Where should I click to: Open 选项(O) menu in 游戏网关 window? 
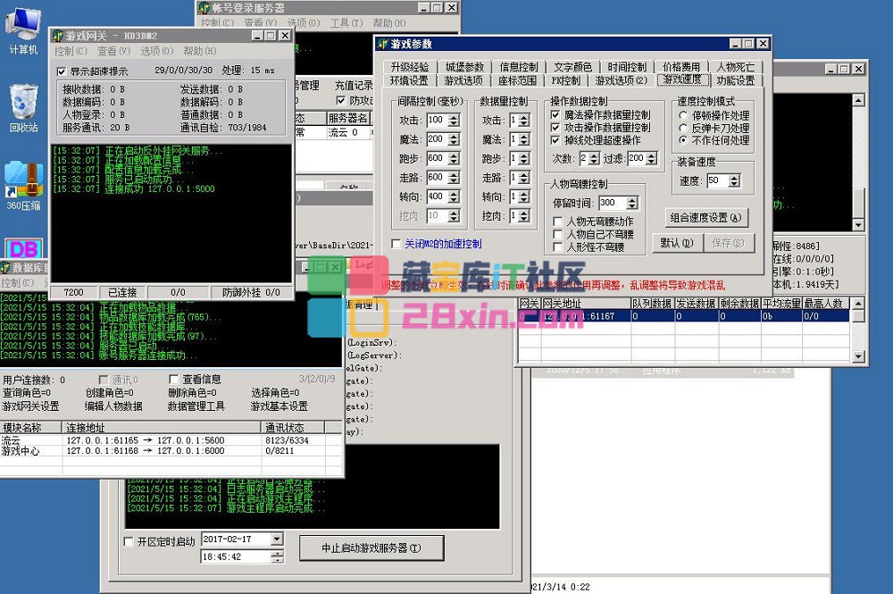pyautogui.click(x=156, y=51)
